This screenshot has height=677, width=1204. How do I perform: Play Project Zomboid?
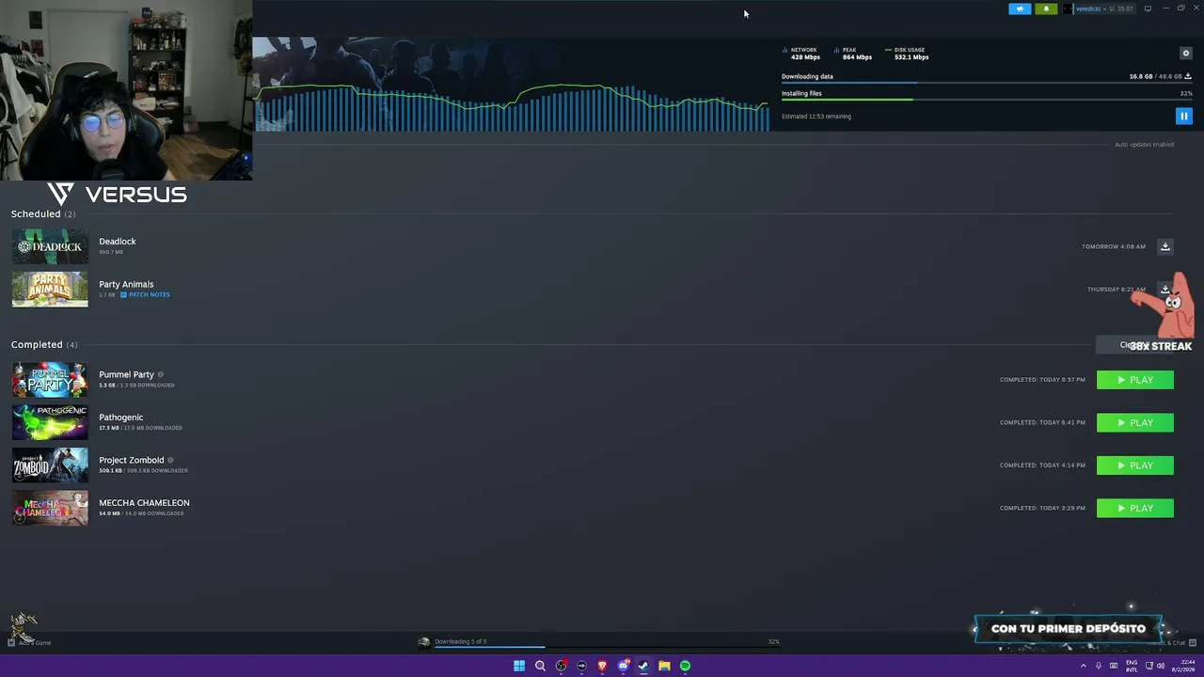click(1134, 465)
